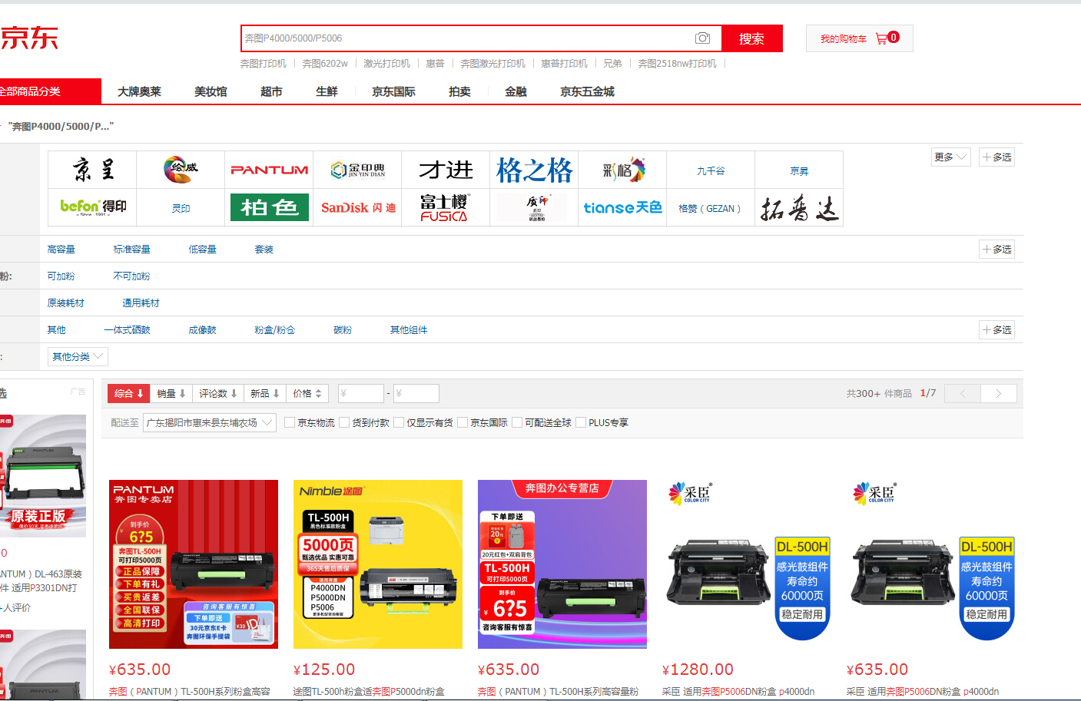Check the PLUS专享 checkbox
Viewport: 1081px width, 701px height.
click(x=581, y=422)
